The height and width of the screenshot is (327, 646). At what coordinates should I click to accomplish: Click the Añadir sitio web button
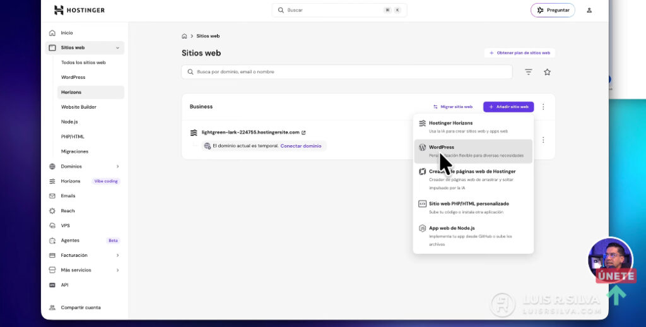pyautogui.click(x=508, y=107)
